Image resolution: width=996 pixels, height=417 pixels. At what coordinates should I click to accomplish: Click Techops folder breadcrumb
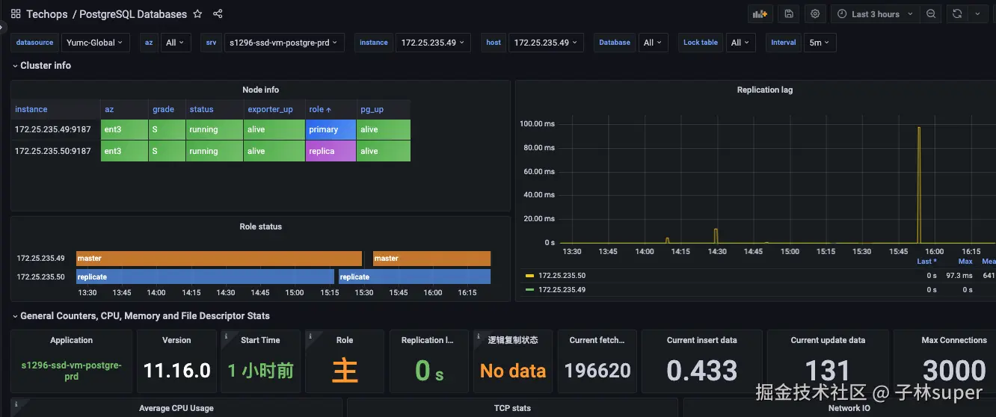pos(46,13)
